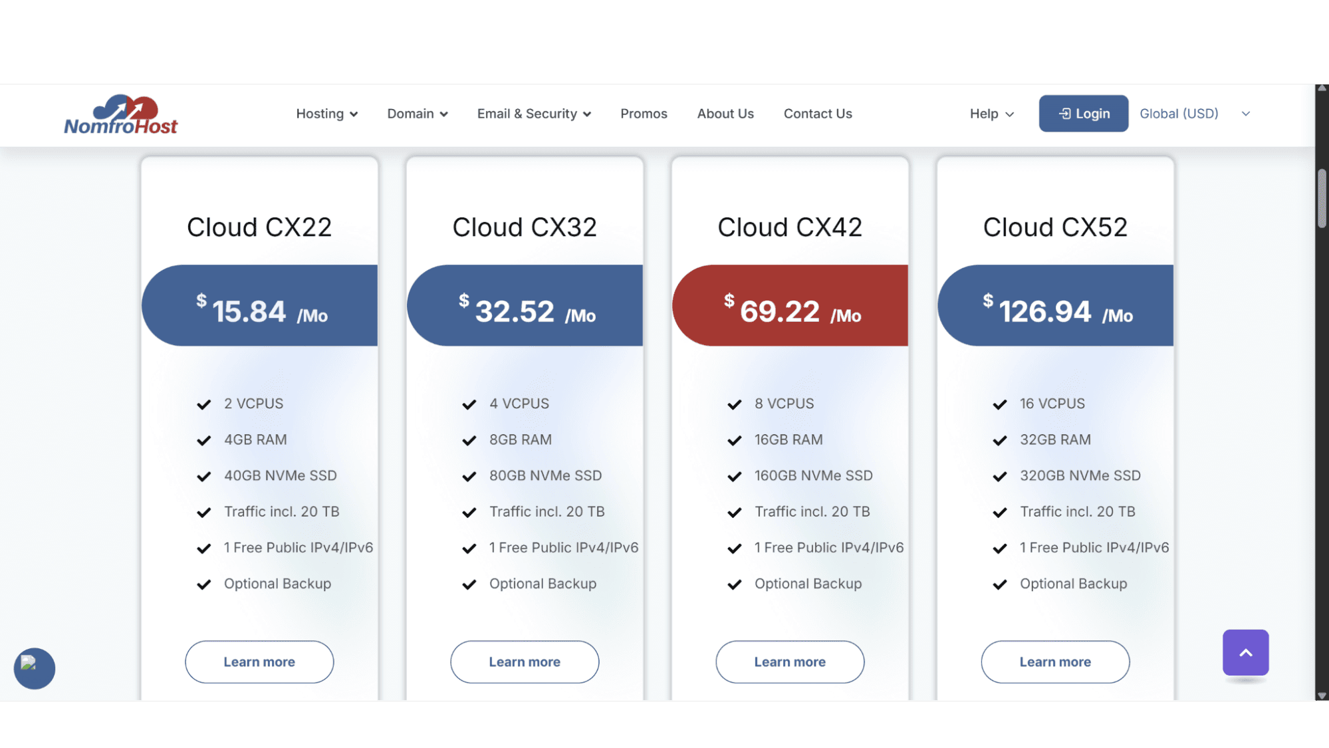Image resolution: width=1329 pixels, height=748 pixels.
Task: Click the scrollbar down arrow
Action: point(1322,695)
